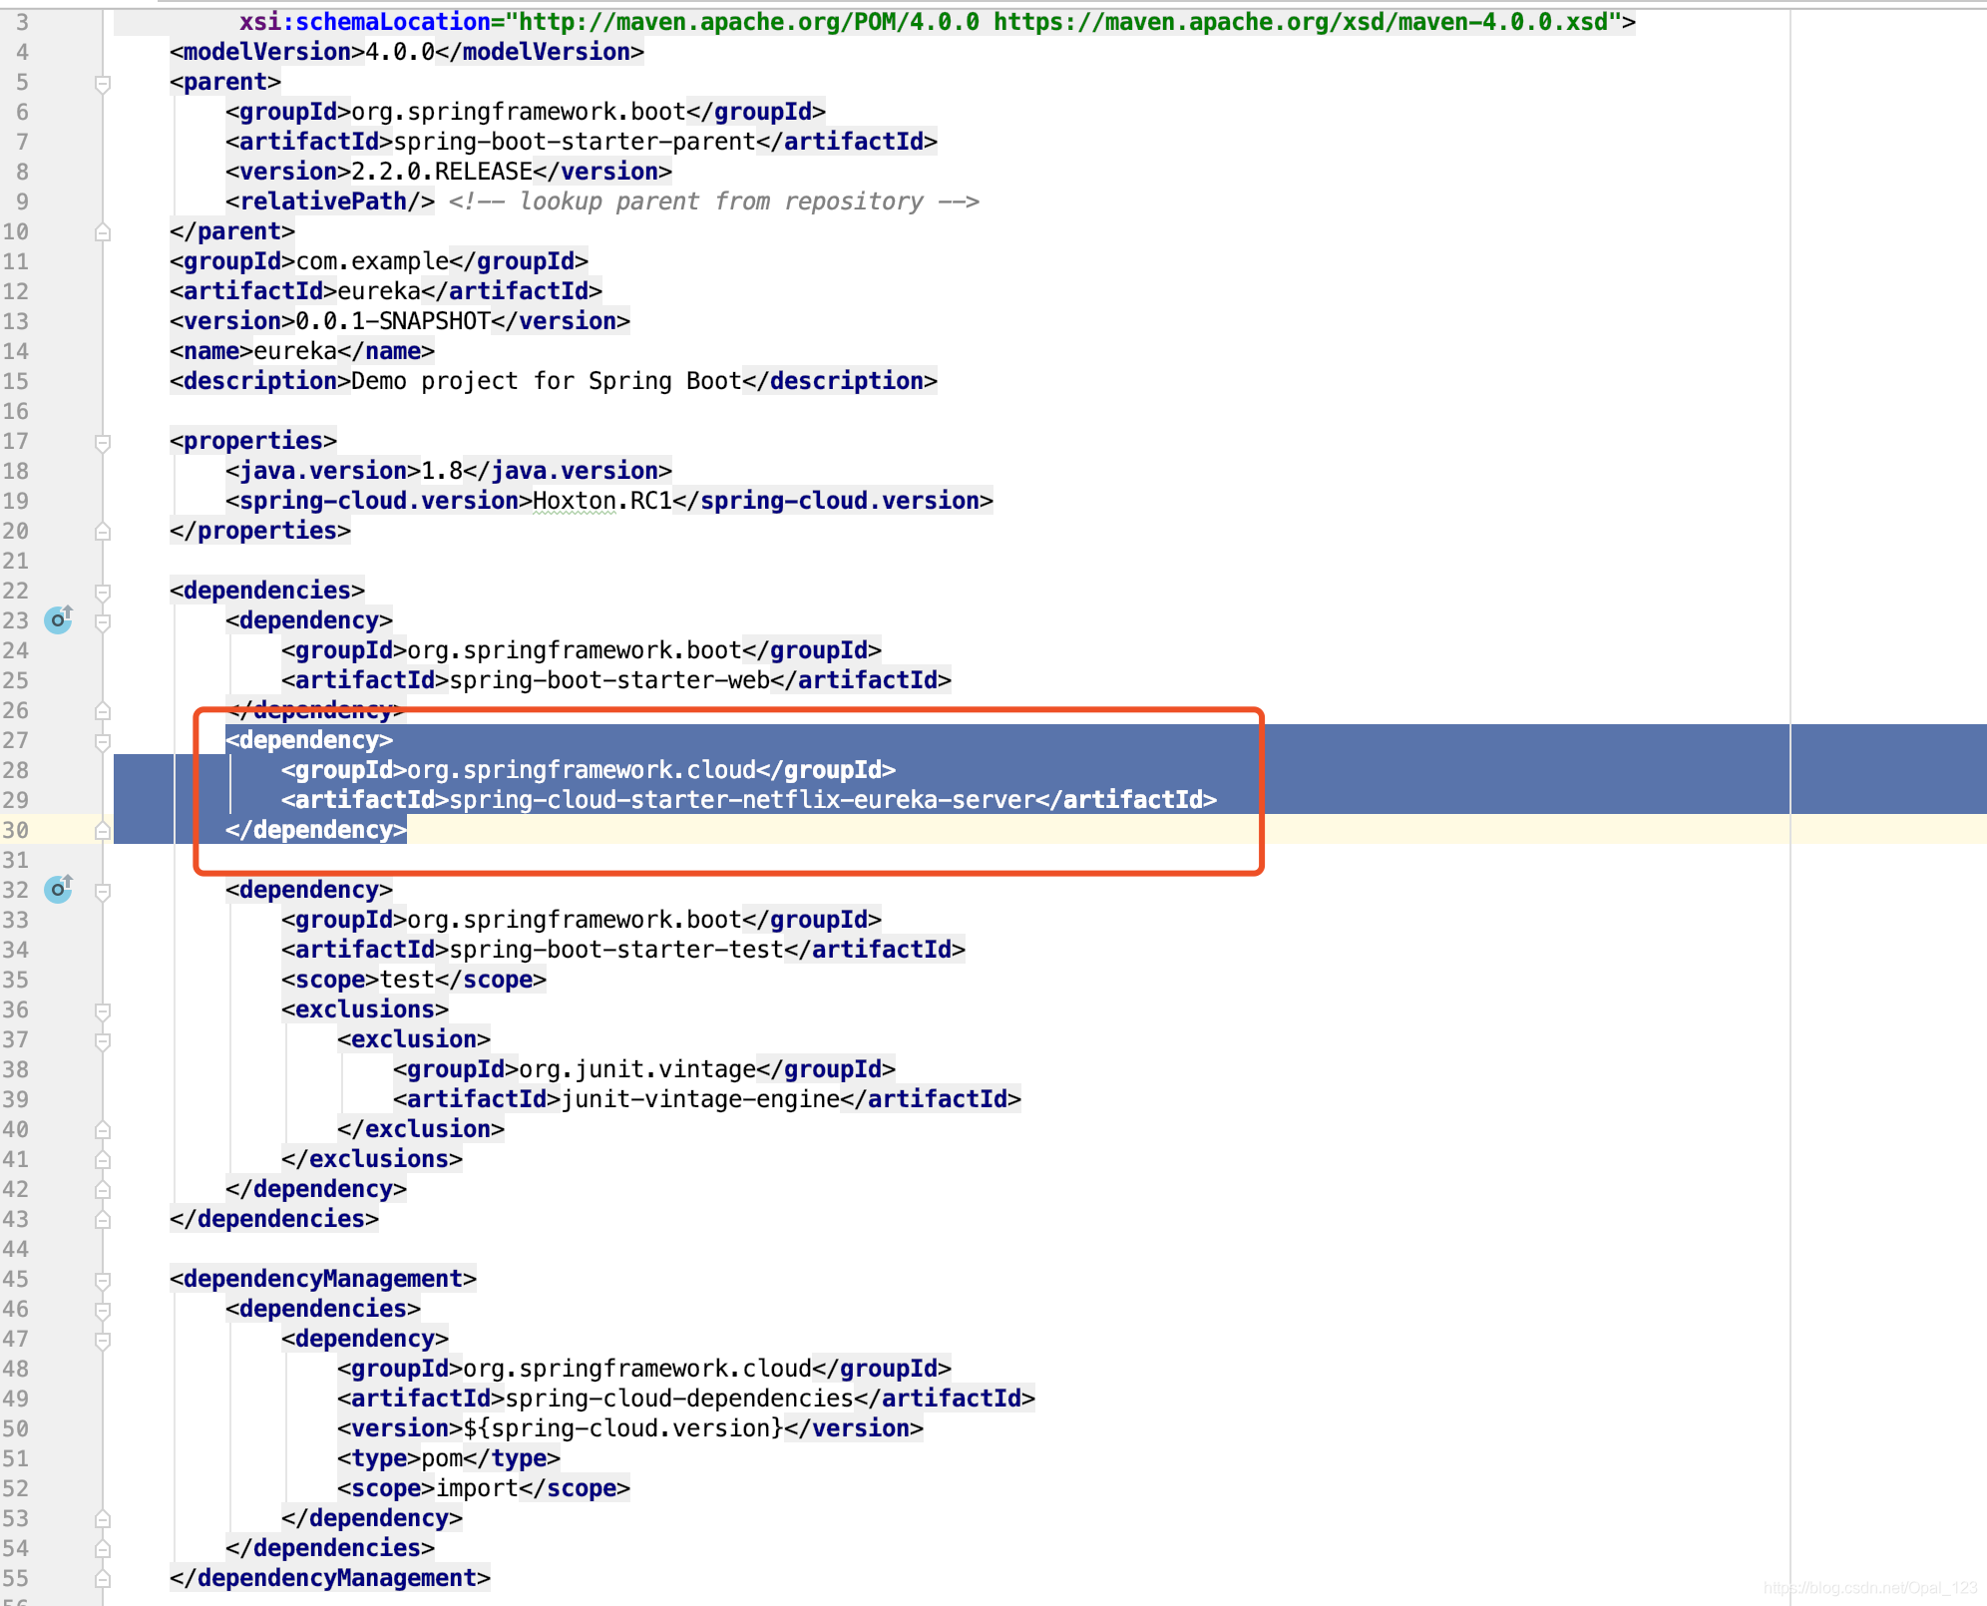Click 'Demo project for Spring Boot' description
1987x1606 pixels.
tap(546, 381)
